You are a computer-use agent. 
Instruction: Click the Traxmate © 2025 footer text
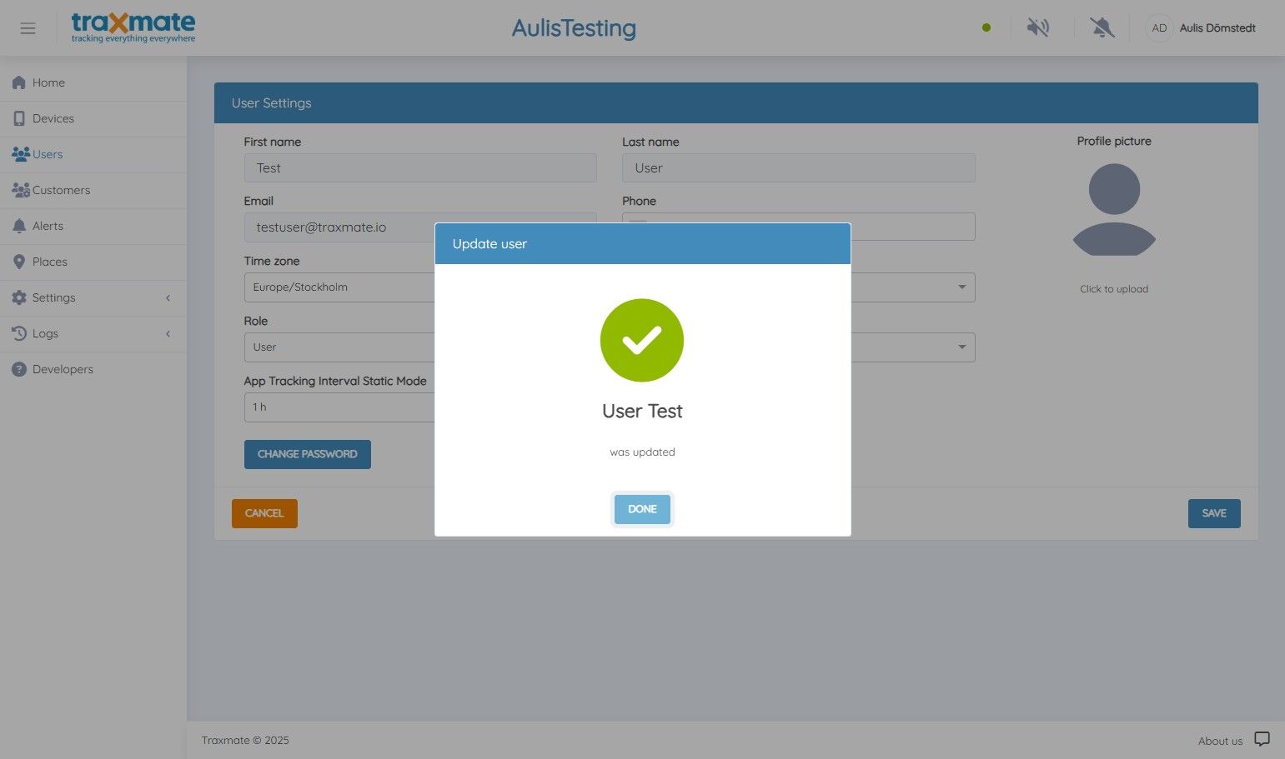point(245,740)
